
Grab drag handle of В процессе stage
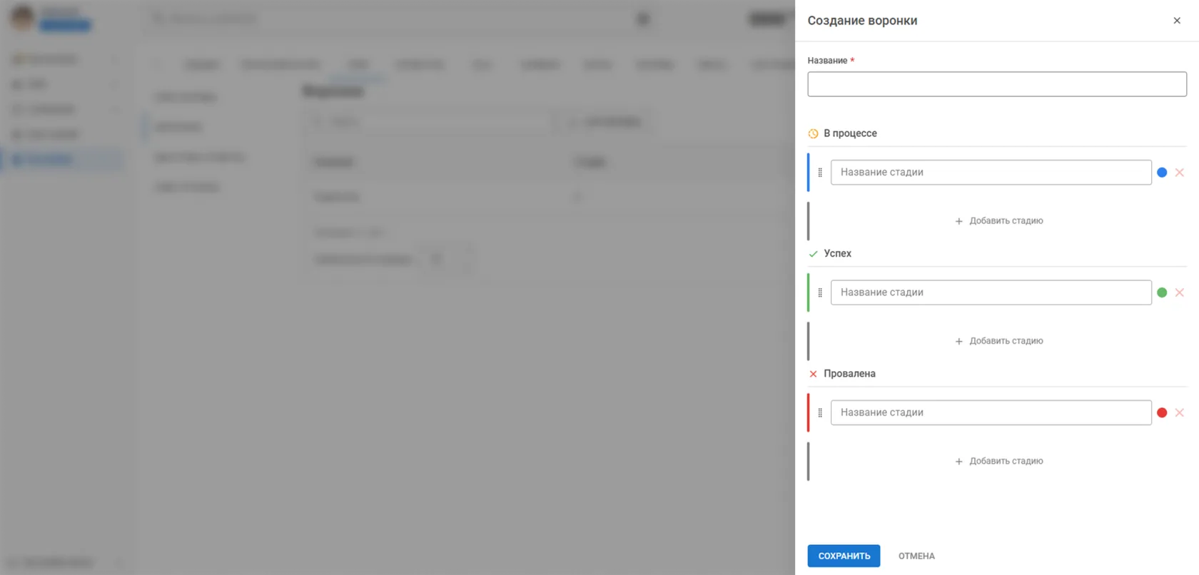(x=820, y=173)
